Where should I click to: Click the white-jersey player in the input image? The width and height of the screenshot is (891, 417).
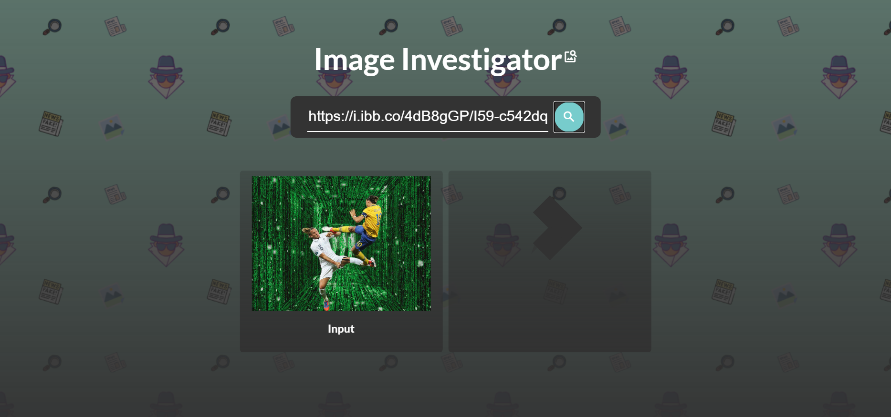pyautogui.click(x=329, y=266)
